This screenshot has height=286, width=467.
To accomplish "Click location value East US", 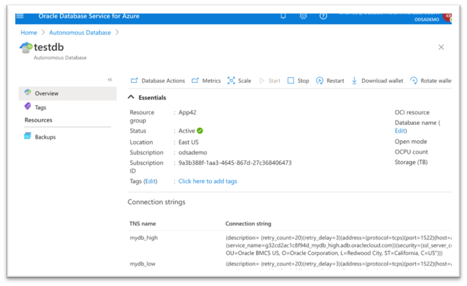I will coord(188,142).
